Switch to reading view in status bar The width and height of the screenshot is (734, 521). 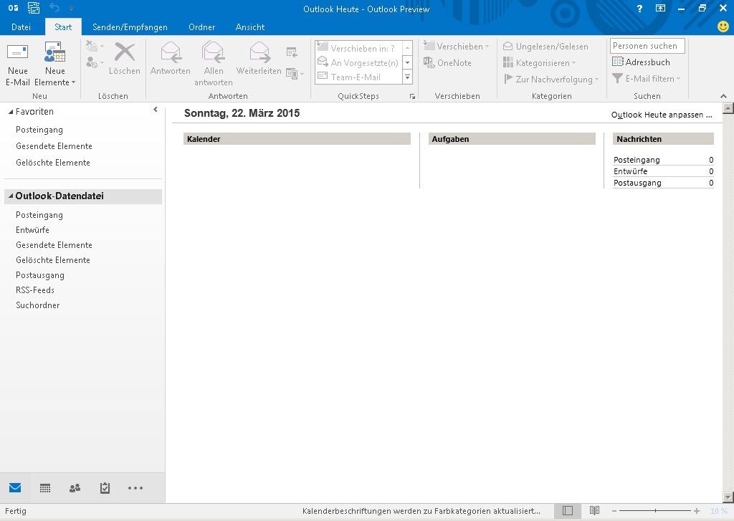point(594,511)
